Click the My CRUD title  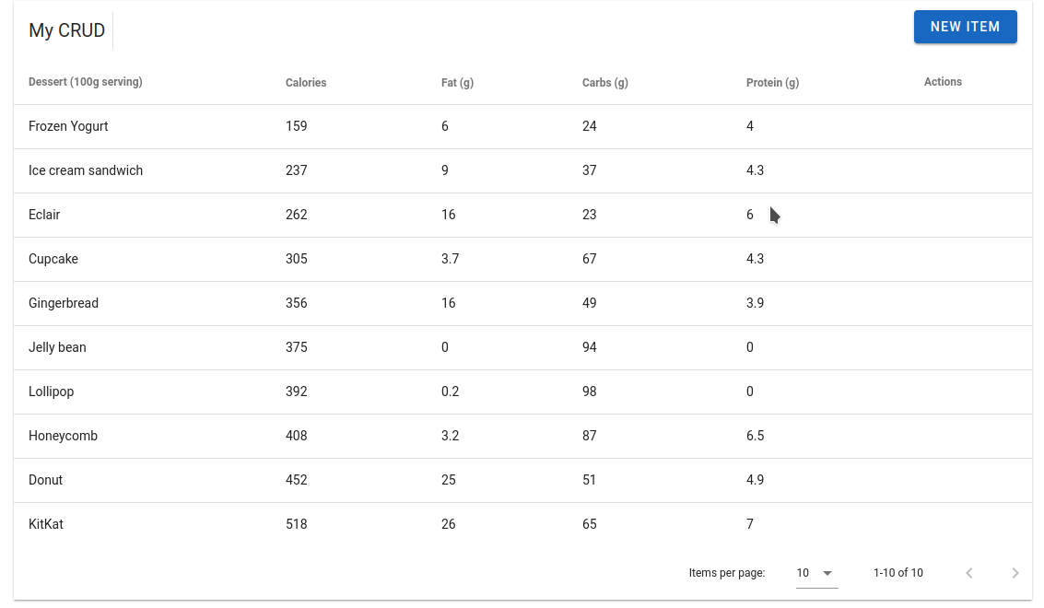[x=66, y=30]
